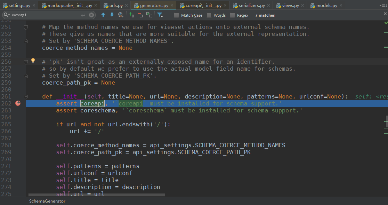This screenshot has height=205, width=388.
Task: Select all occurrences of coreapi
Action: pos(149,15)
